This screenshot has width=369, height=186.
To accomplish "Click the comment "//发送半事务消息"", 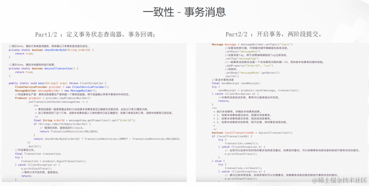I will click(x=223, y=80).
